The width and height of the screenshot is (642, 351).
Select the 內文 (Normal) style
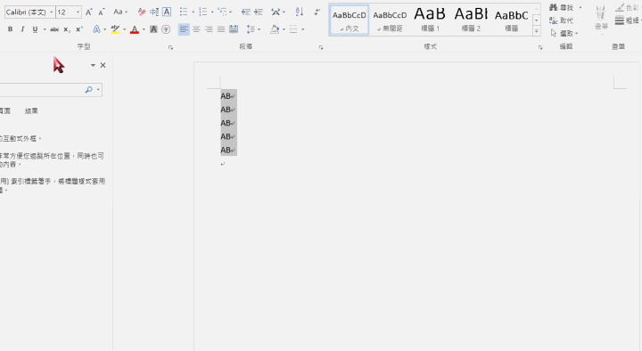point(350,20)
